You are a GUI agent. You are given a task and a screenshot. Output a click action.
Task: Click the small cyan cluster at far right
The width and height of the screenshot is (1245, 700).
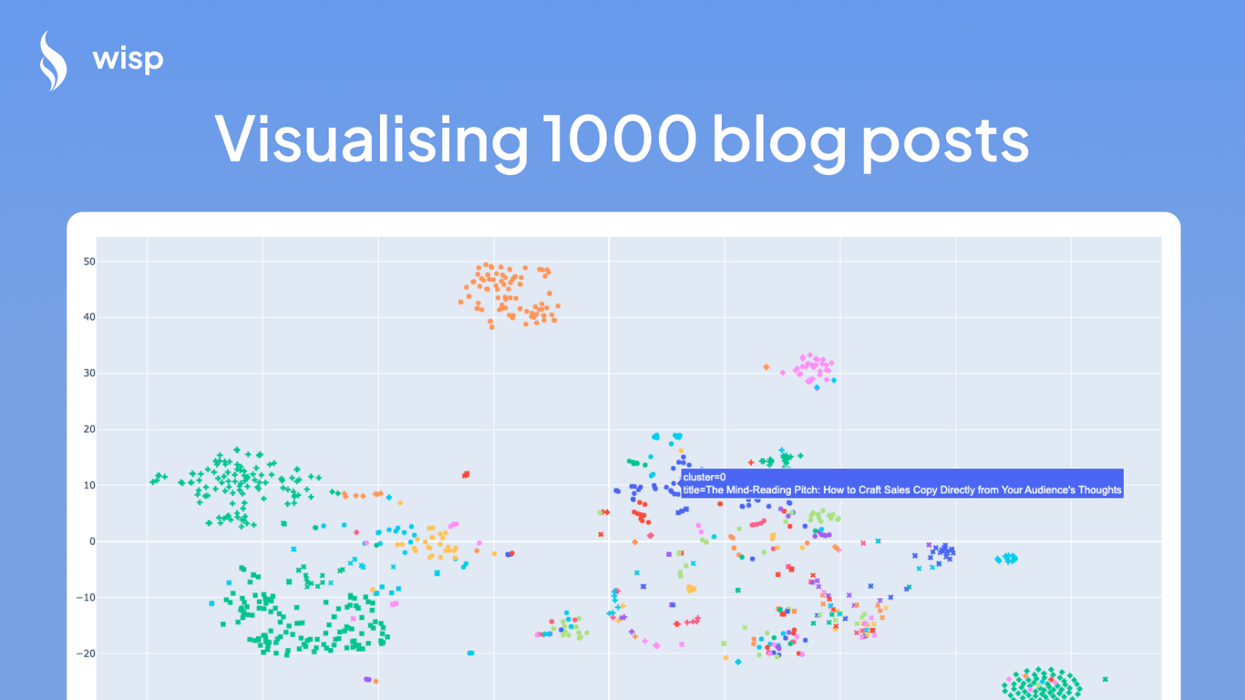1006,558
